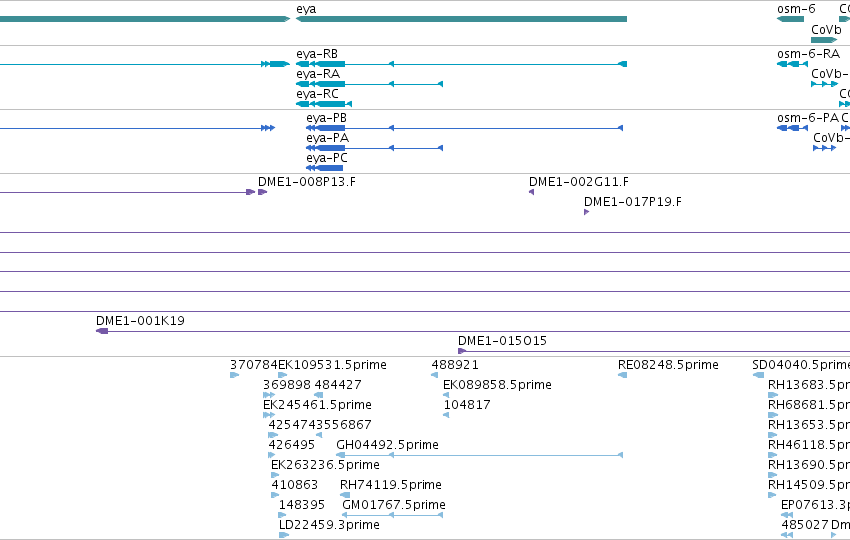850x540 pixels.
Task: Click the DME1-017P19.F feature label
Action: click(633, 202)
